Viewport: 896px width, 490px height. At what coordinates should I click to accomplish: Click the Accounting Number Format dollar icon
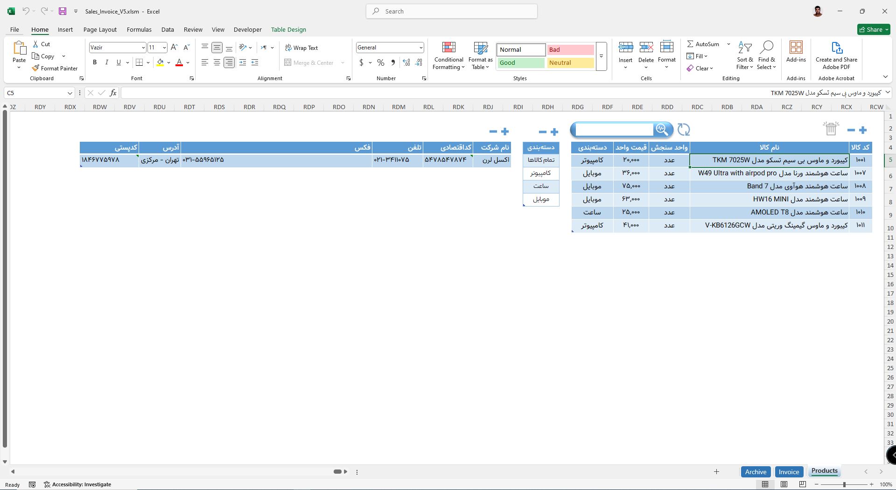click(361, 62)
